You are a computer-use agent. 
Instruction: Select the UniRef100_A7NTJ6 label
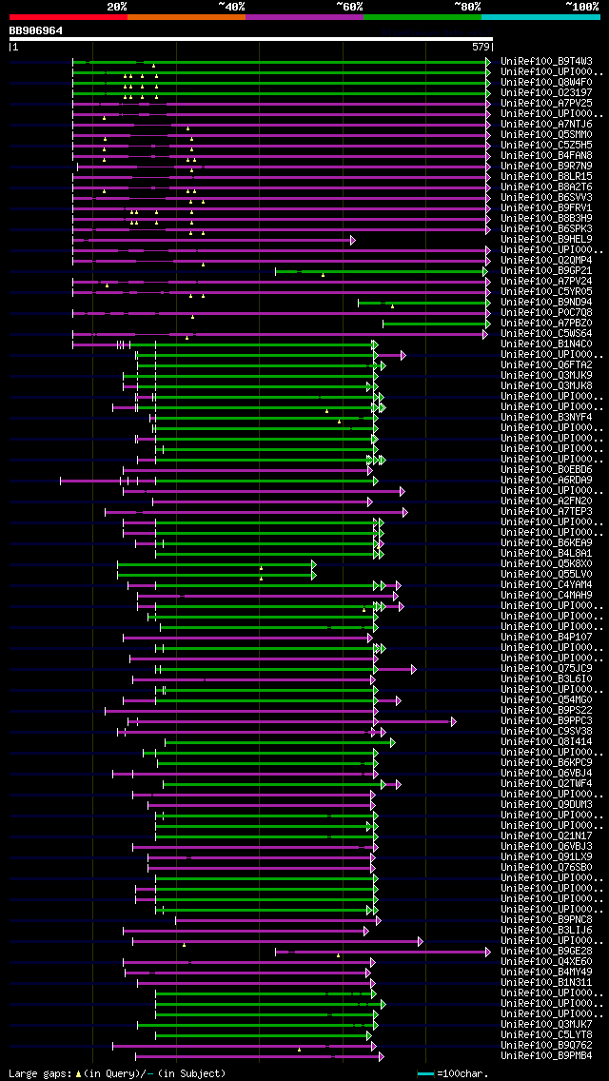(547, 124)
